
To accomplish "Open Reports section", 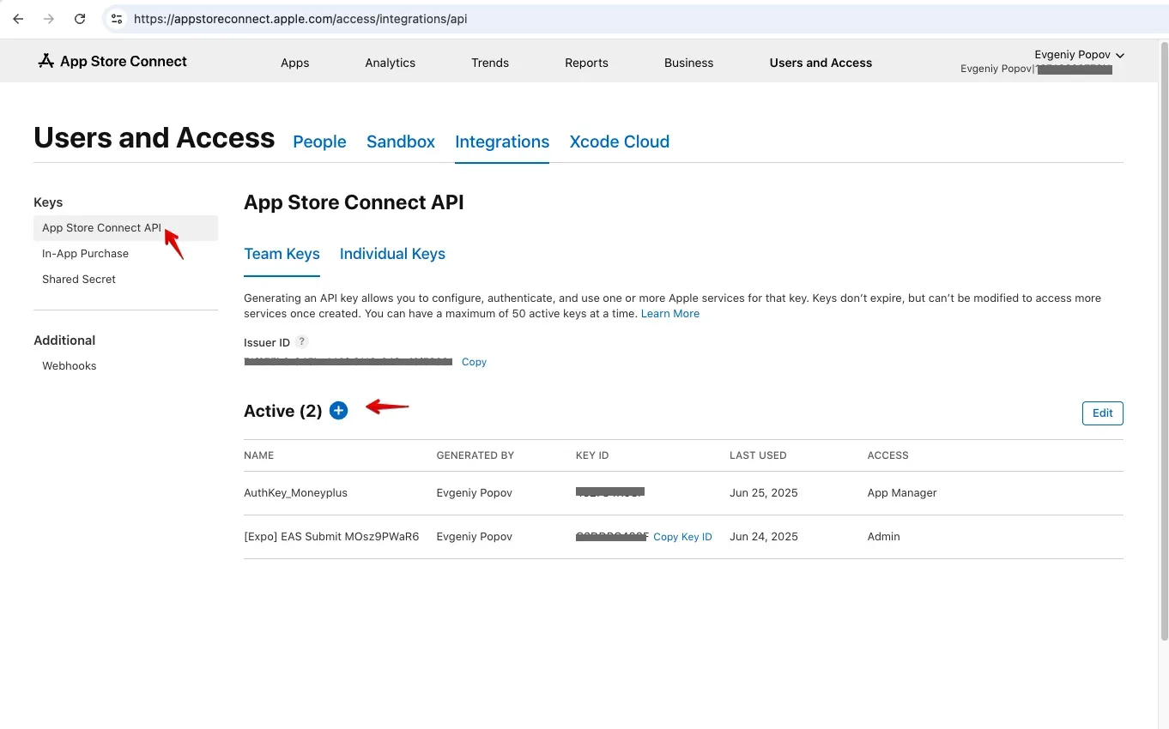I will tap(586, 63).
